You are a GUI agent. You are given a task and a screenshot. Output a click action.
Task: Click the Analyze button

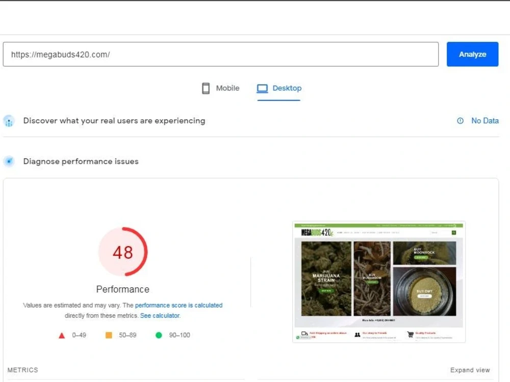[472, 54]
